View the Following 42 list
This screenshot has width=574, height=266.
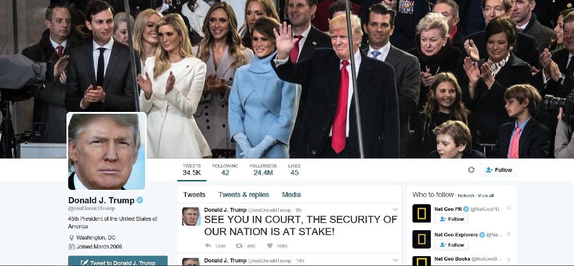(x=225, y=169)
